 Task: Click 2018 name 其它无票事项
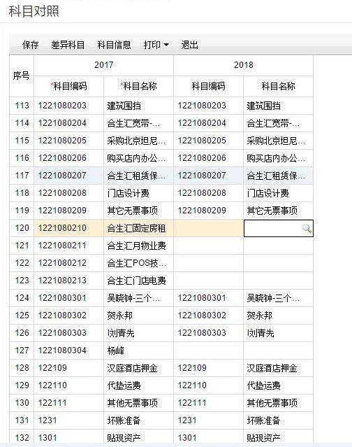[272, 211]
